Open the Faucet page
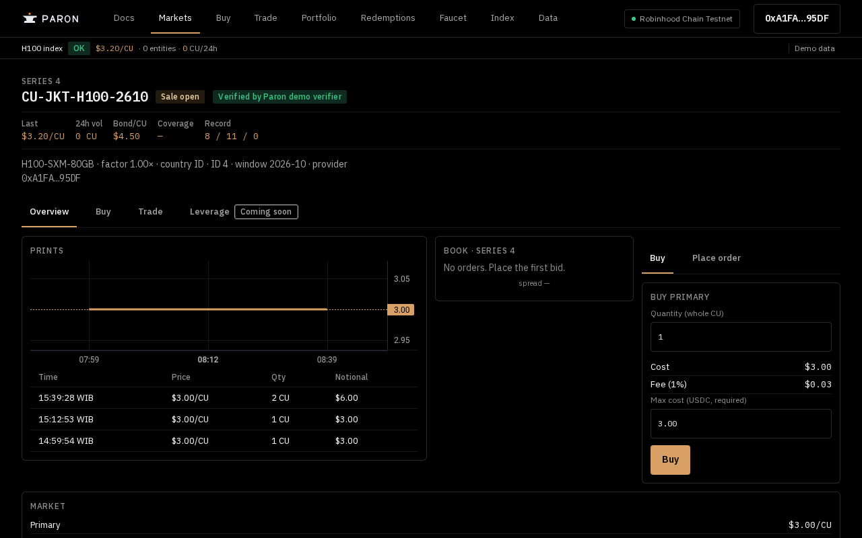Image resolution: width=862 pixels, height=538 pixels. point(453,18)
